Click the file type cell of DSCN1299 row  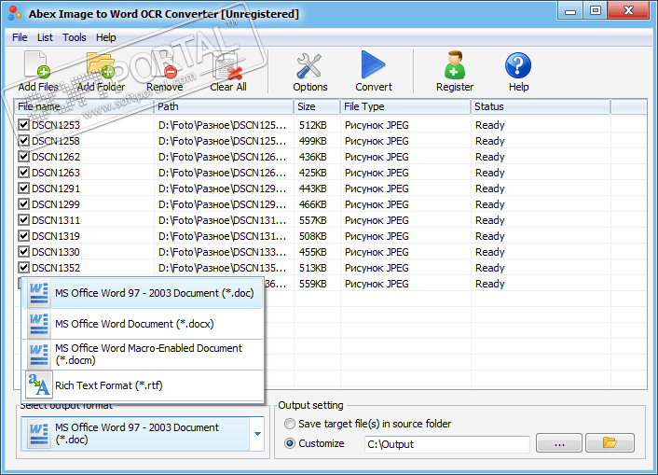pos(377,204)
